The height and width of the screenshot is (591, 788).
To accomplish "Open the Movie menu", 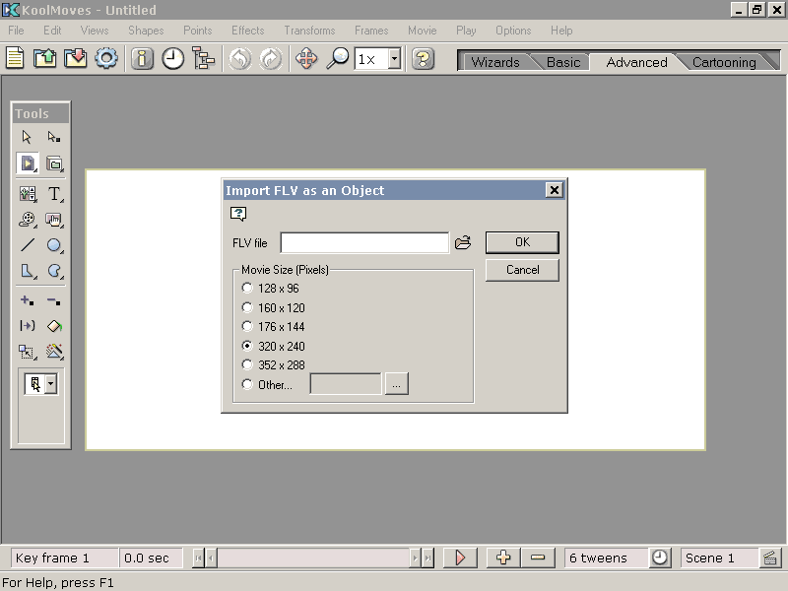I will [x=423, y=31].
